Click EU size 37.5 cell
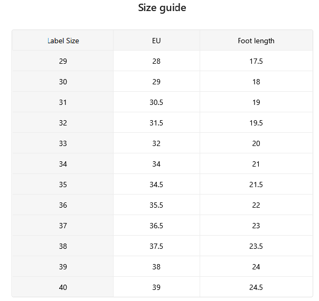Screen dimensions: 319x301 coord(156,246)
